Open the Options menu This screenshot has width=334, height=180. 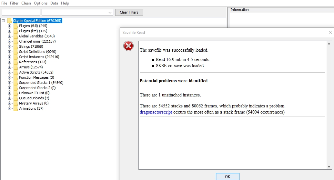(x=41, y=3)
